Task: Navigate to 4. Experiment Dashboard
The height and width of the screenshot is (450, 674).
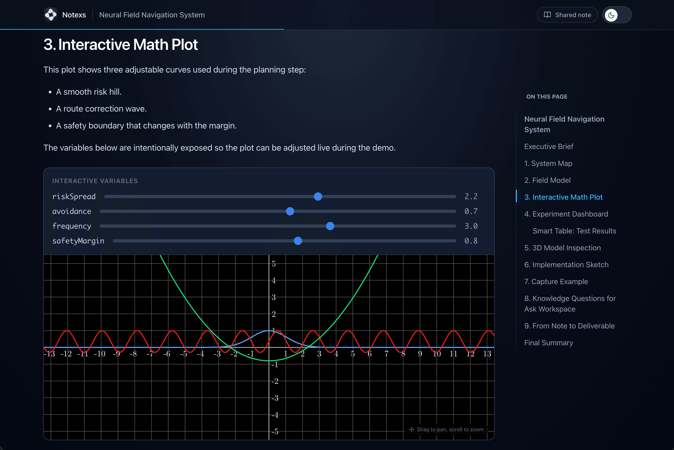Action: 566,214
